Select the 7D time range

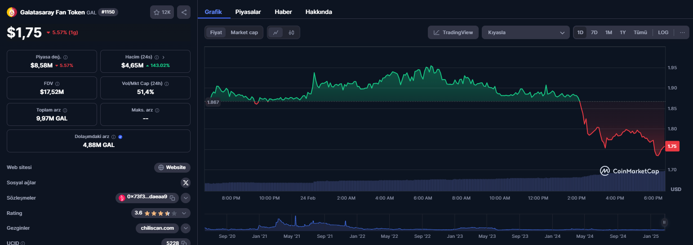coord(594,32)
